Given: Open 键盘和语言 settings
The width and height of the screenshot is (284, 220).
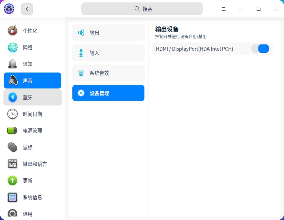Looking at the screenshot, I should tap(33, 164).
